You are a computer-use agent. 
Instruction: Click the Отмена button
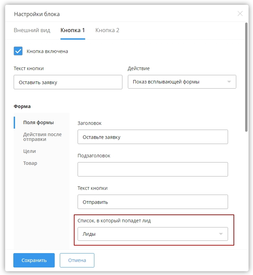point(77,260)
